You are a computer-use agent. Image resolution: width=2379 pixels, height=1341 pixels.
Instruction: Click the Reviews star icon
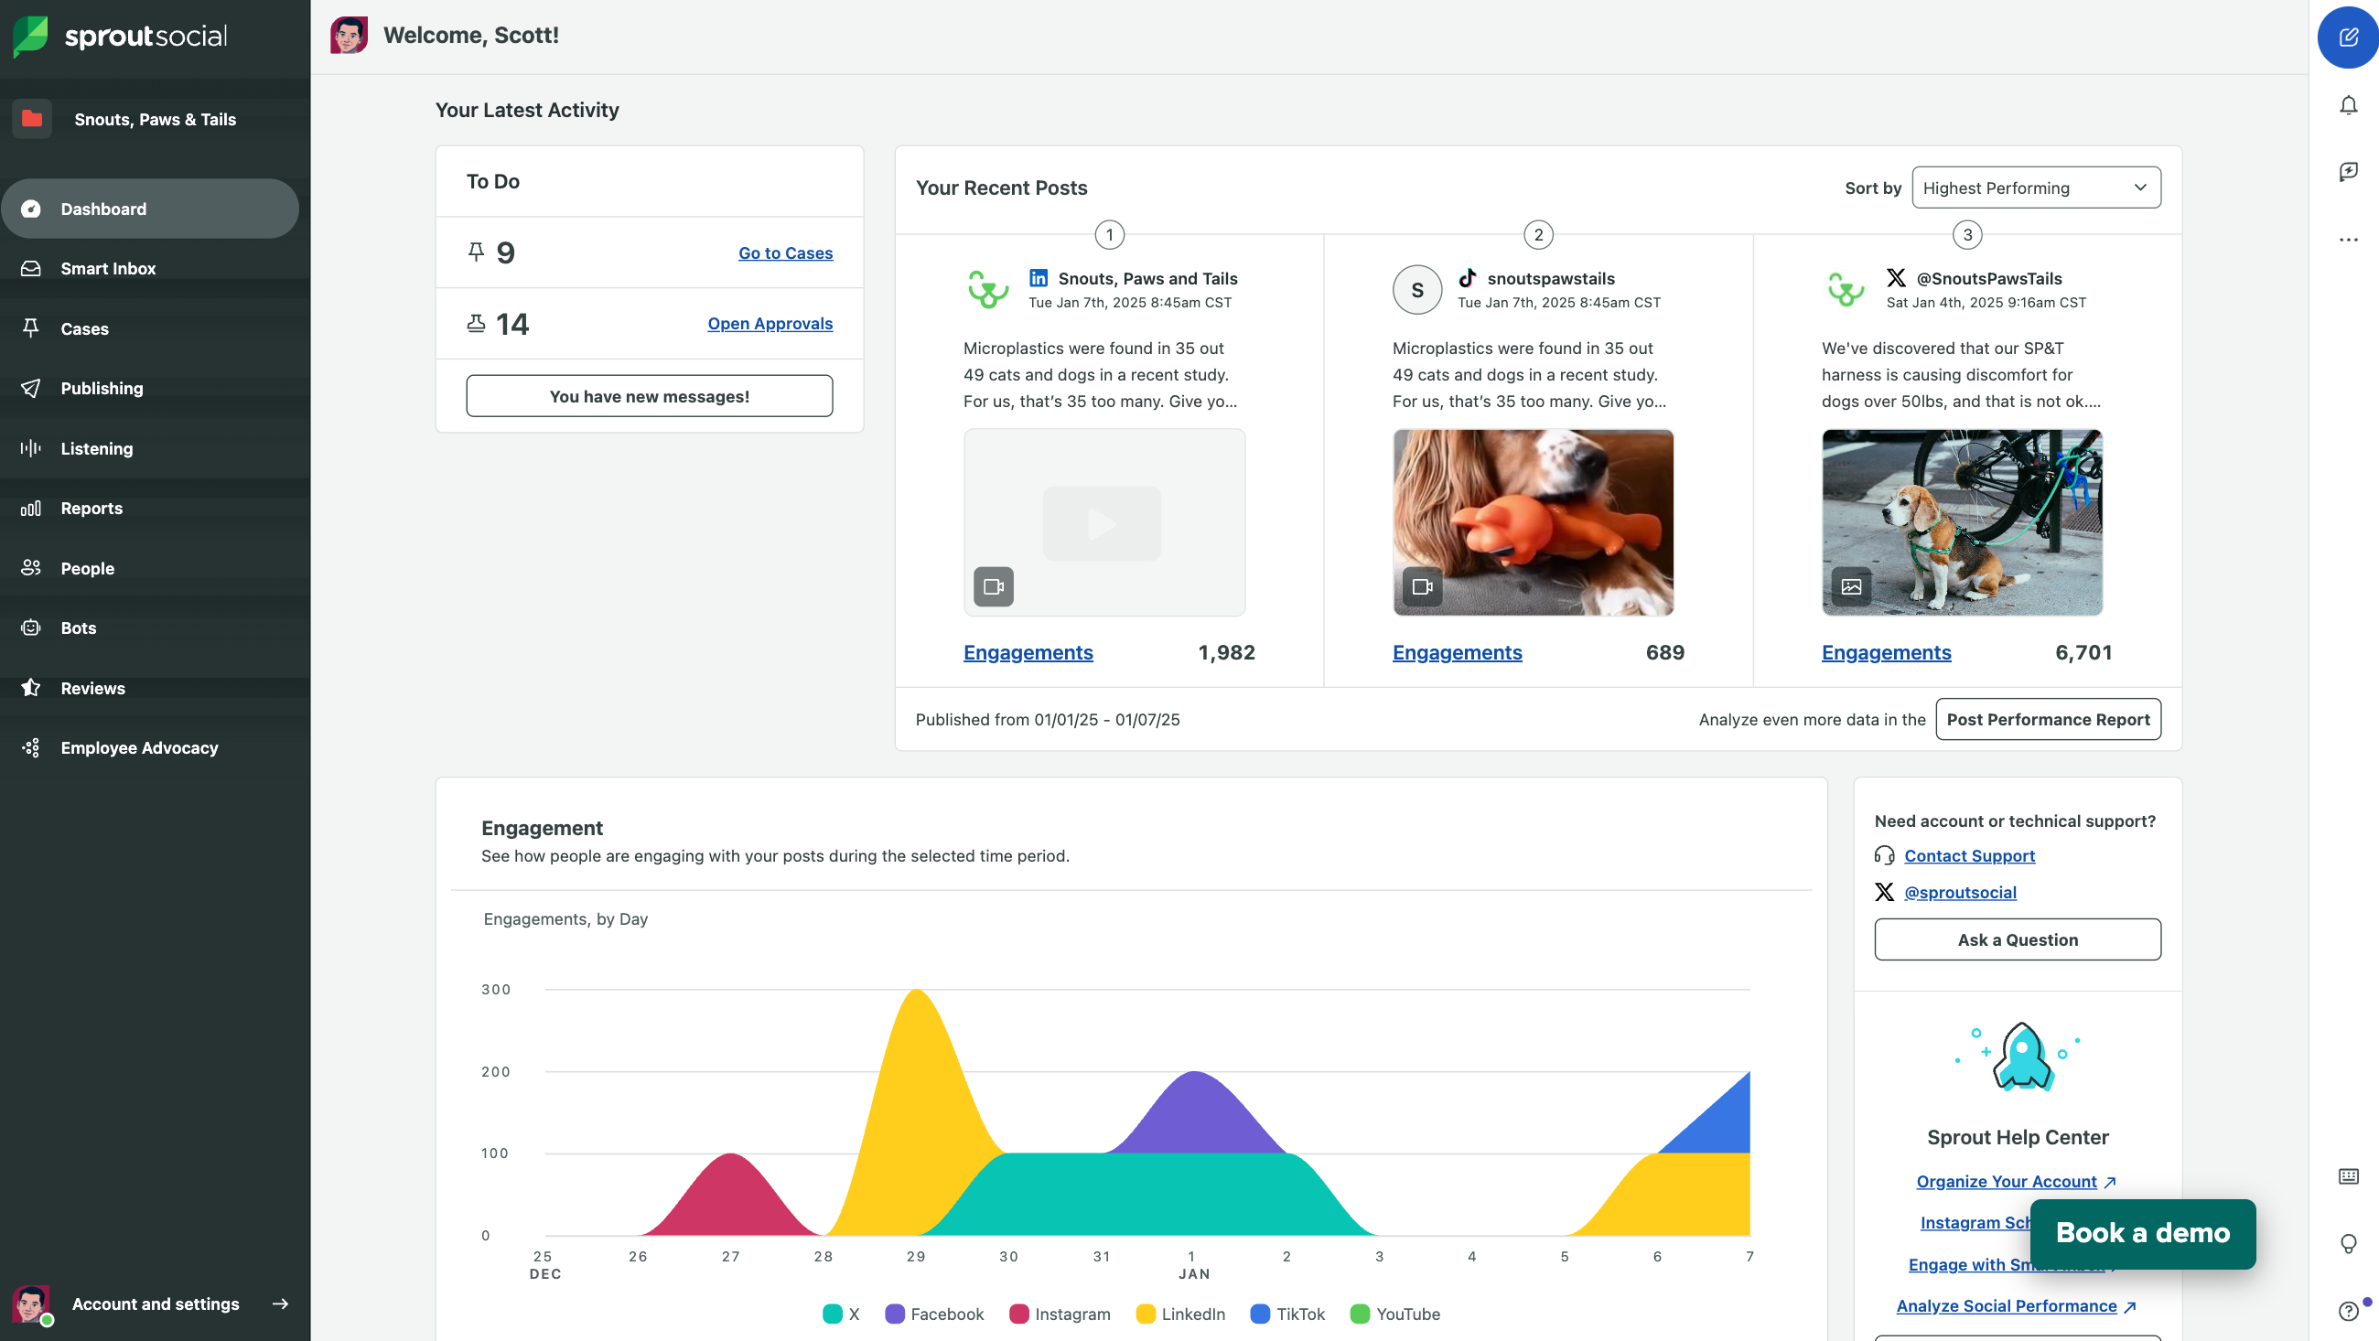[x=30, y=688]
